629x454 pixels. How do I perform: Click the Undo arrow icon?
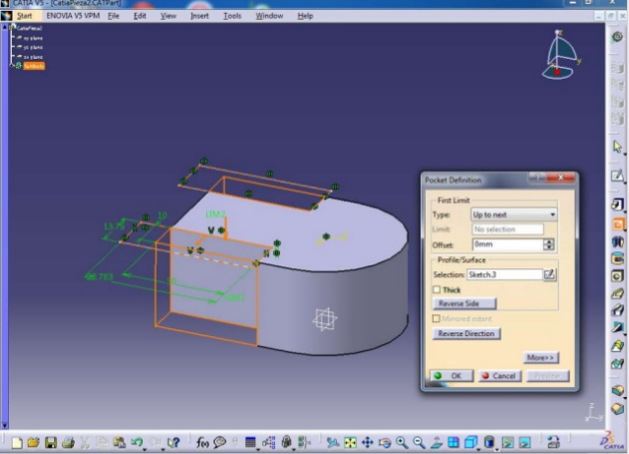coord(137,442)
